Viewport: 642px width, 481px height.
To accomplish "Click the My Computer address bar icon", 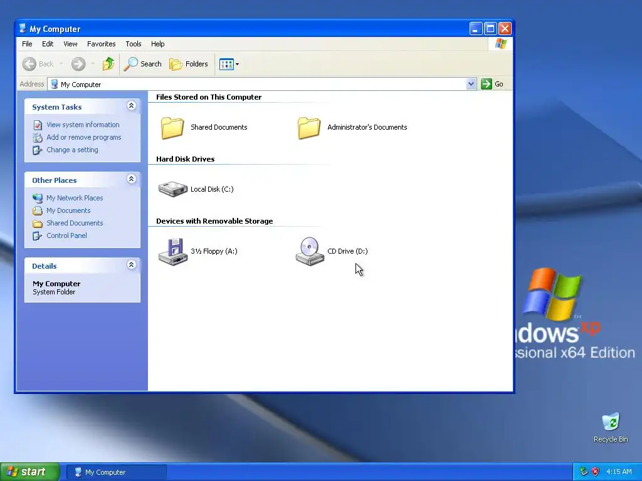I will click(54, 85).
